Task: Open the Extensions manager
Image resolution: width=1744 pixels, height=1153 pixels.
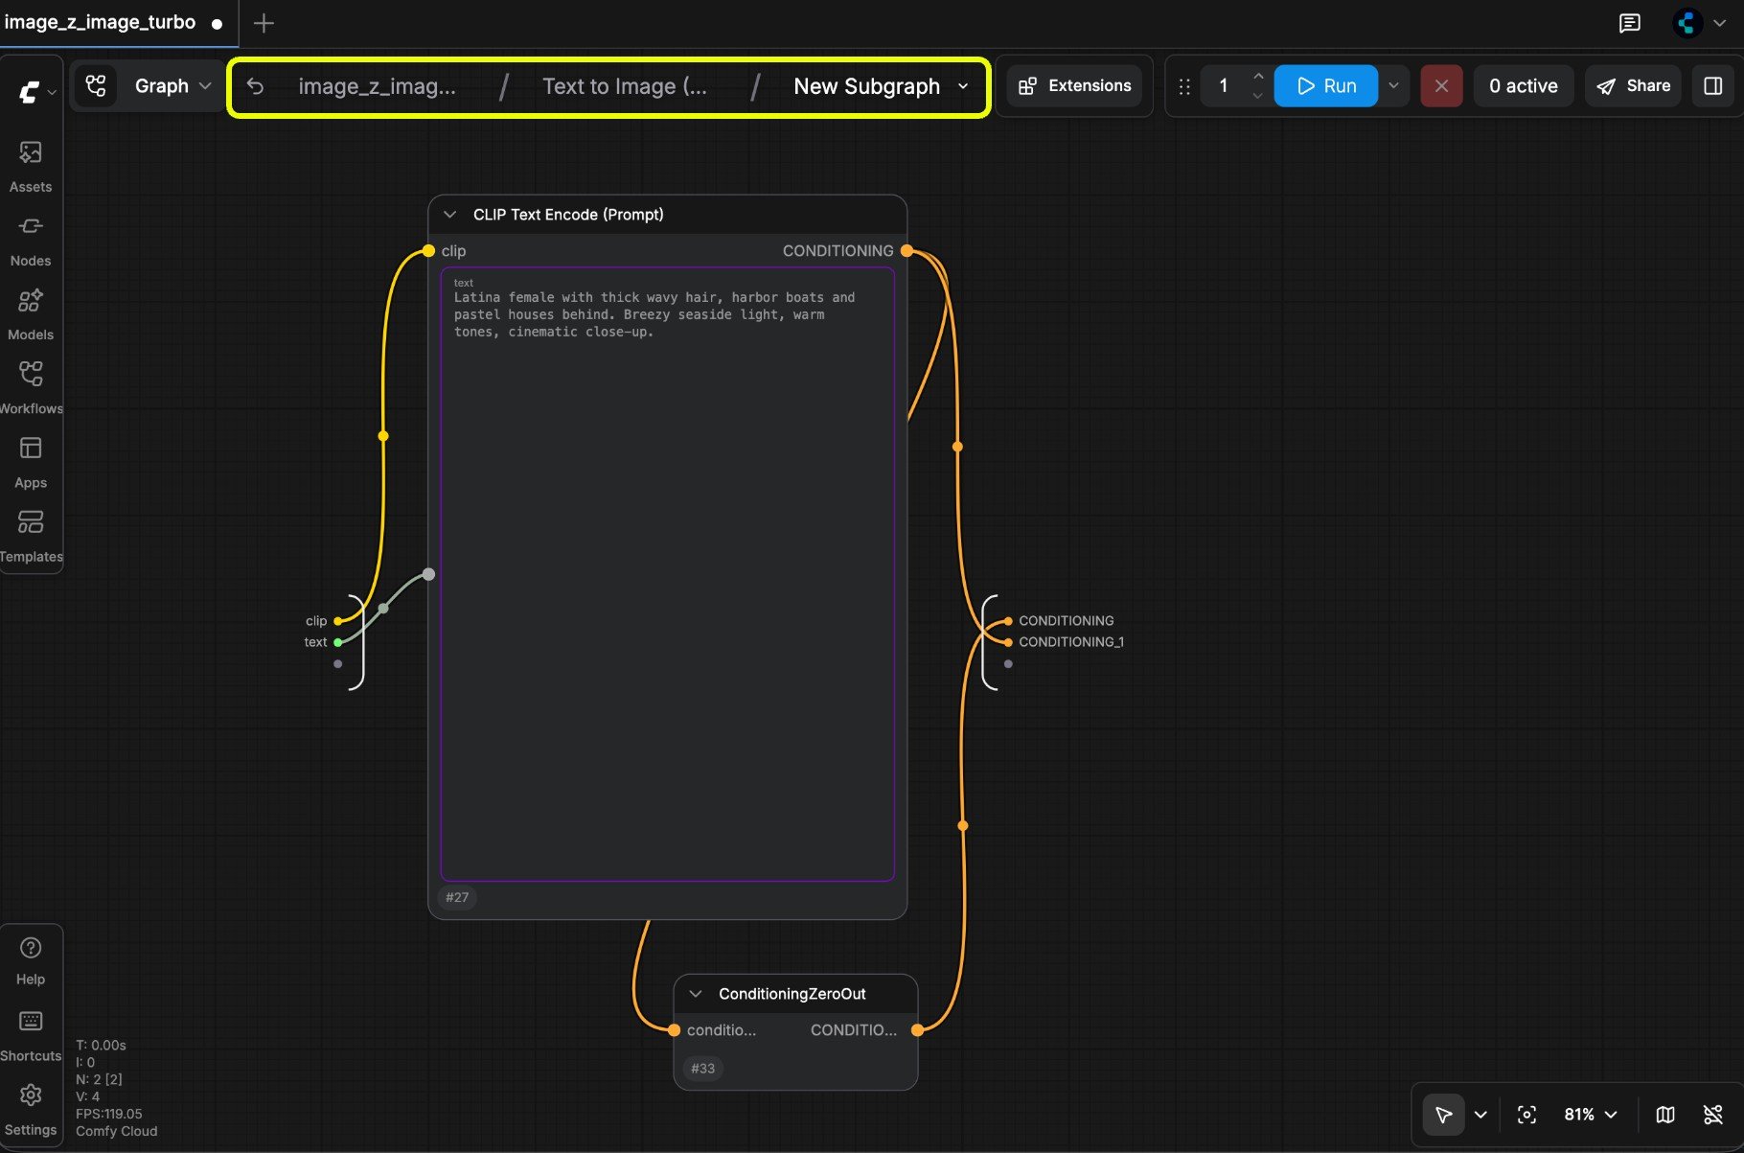Action: click(1074, 86)
